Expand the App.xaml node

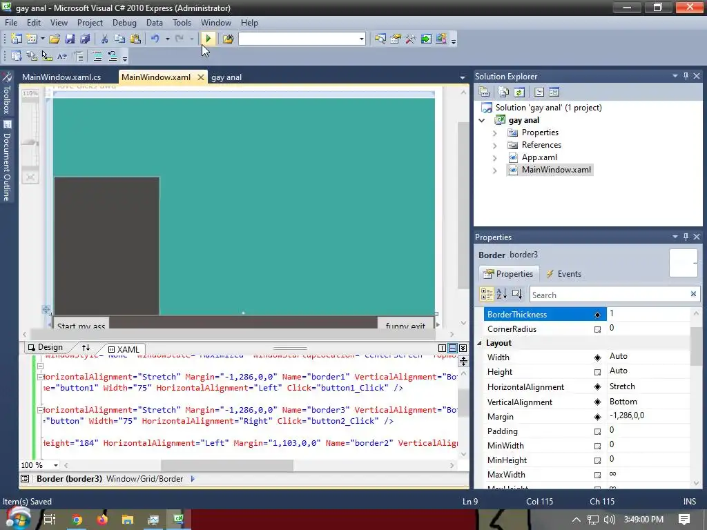[494, 158]
